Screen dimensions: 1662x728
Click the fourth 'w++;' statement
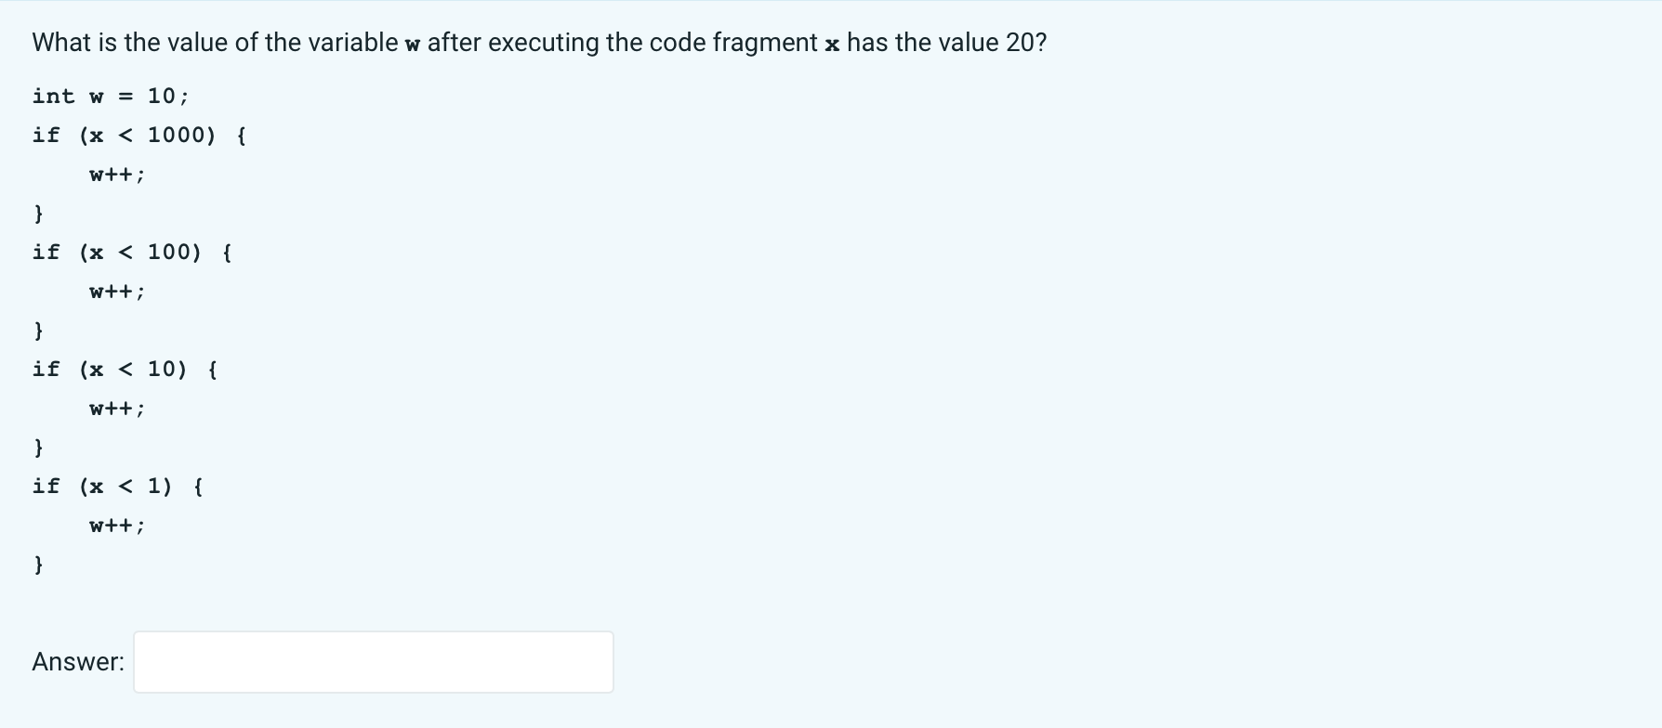coord(116,525)
